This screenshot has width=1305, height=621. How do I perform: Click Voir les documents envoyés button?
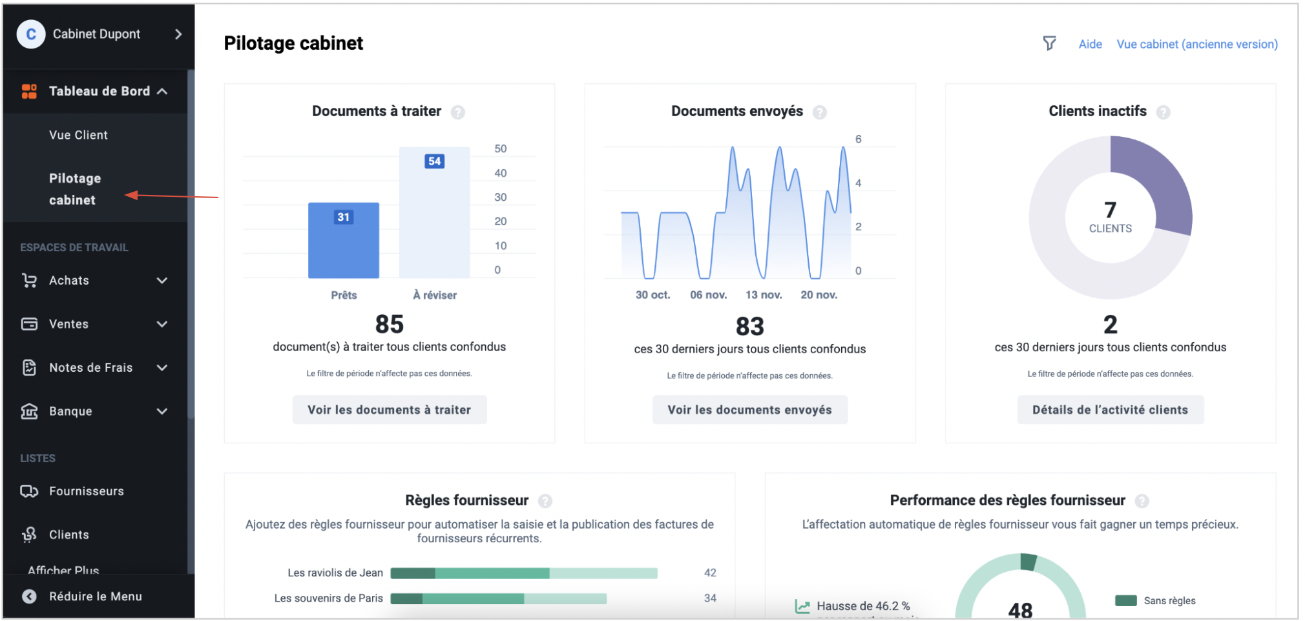[749, 410]
